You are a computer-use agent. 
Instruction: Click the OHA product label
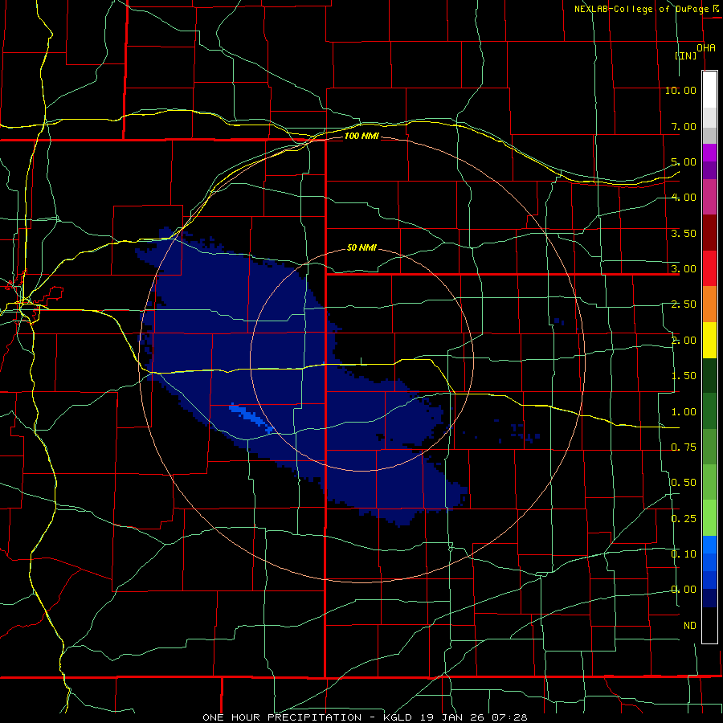pyautogui.click(x=706, y=48)
